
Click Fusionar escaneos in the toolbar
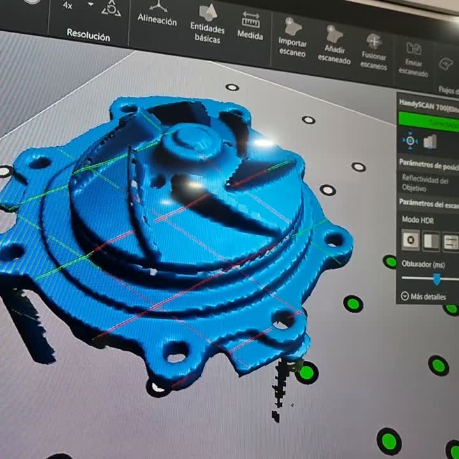(x=374, y=50)
